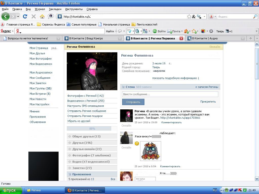259x194 pixels.
Task: Go back using the green back arrow
Action: pos(6,16)
